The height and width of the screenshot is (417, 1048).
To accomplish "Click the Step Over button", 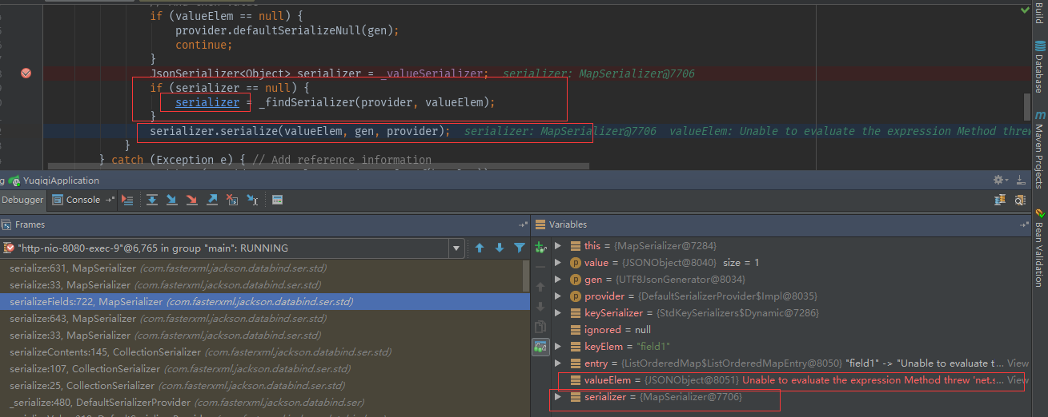I will (151, 200).
